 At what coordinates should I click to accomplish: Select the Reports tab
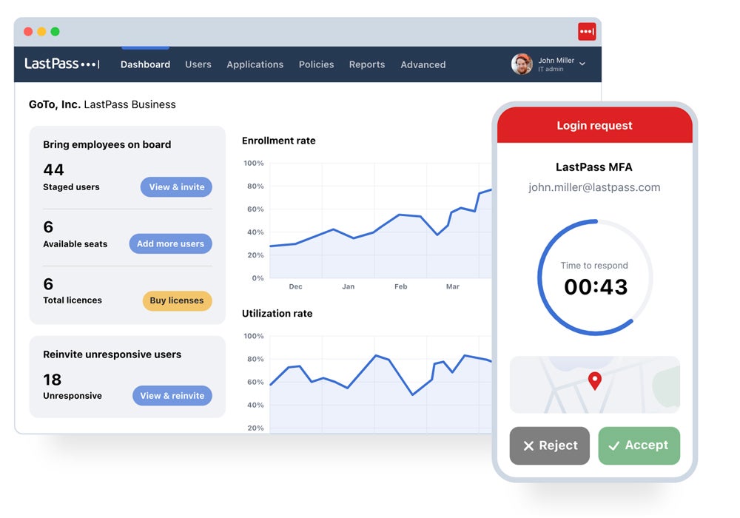click(x=367, y=64)
